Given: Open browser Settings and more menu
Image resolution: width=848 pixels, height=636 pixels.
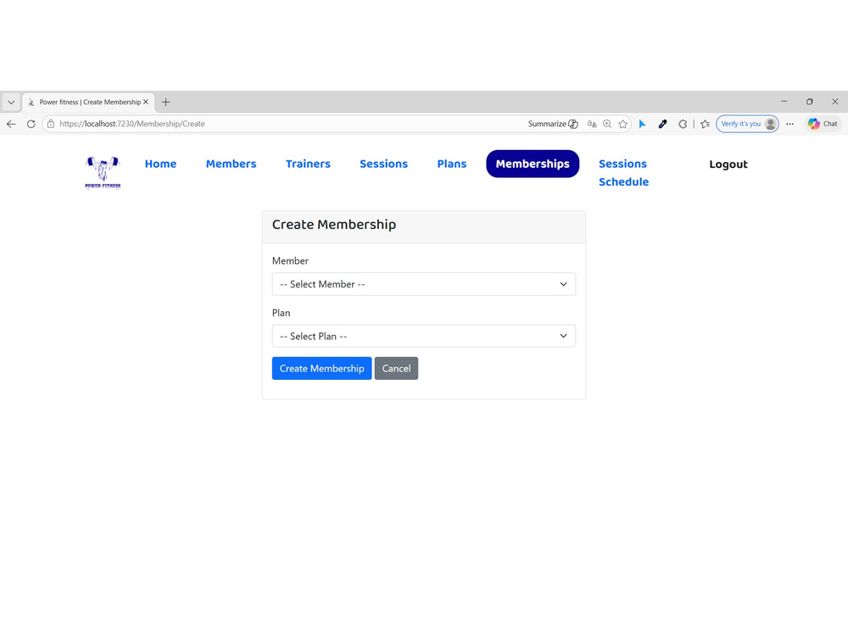Looking at the screenshot, I should point(790,124).
